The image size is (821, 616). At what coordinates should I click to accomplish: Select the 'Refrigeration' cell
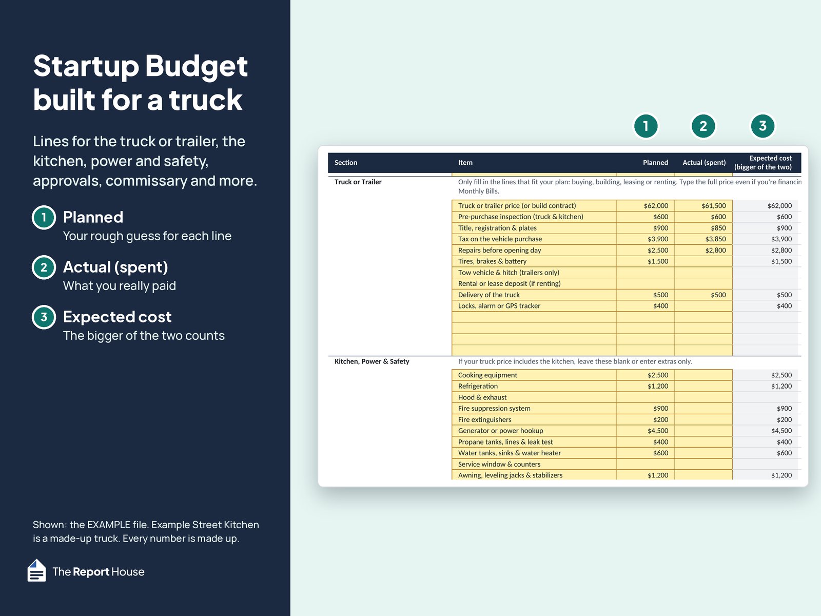[534, 386]
